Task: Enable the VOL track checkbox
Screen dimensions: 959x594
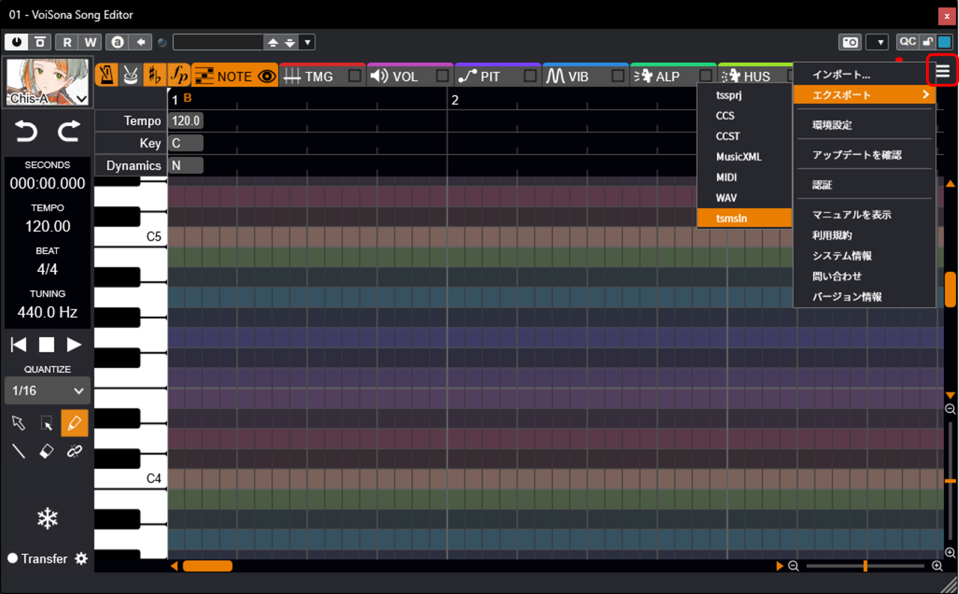Action: tap(443, 76)
